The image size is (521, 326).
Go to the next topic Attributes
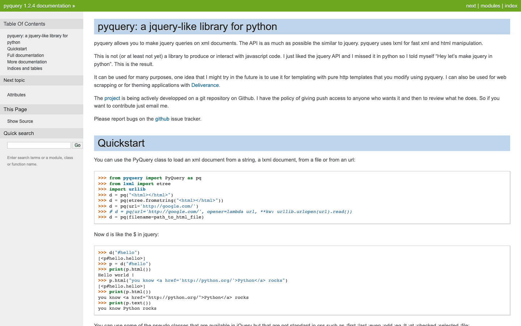16,95
